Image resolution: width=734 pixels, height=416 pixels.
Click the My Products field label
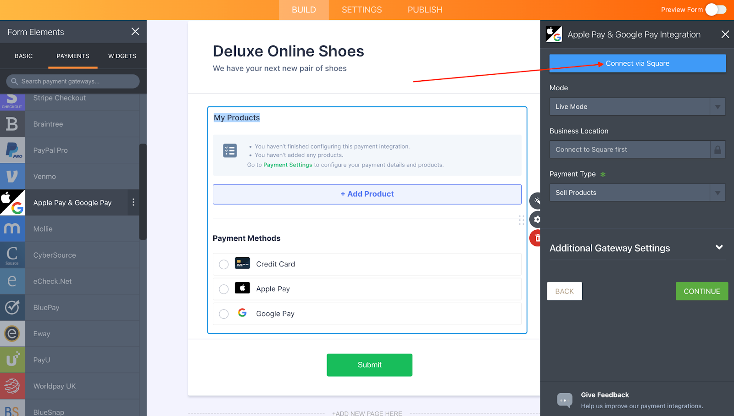click(237, 118)
